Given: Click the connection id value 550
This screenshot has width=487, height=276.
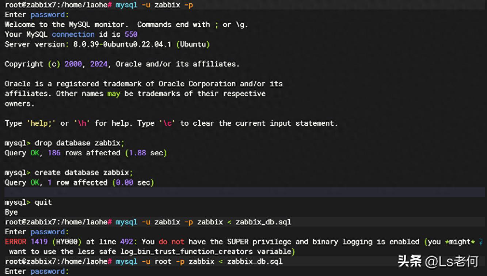Looking at the screenshot, I should coord(131,34).
